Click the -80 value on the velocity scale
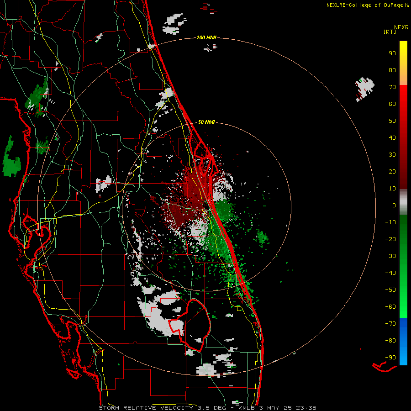This screenshot has height=411, width=411. pos(390,341)
